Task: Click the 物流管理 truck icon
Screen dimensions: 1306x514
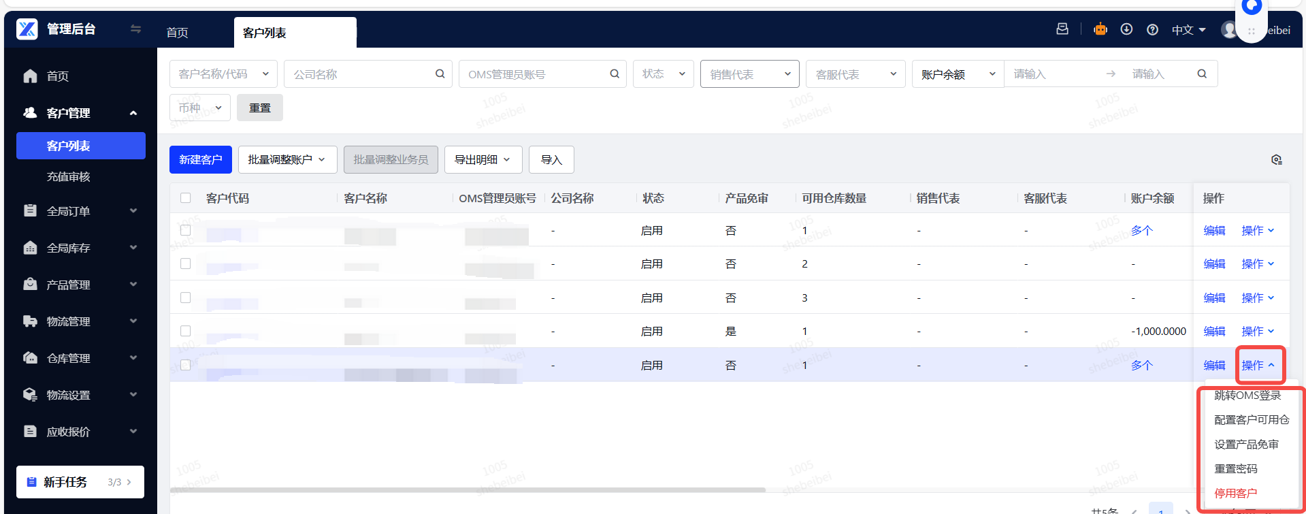Action: pos(30,321)
